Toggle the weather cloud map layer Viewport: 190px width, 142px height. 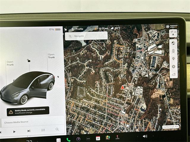tap(174, 74)
